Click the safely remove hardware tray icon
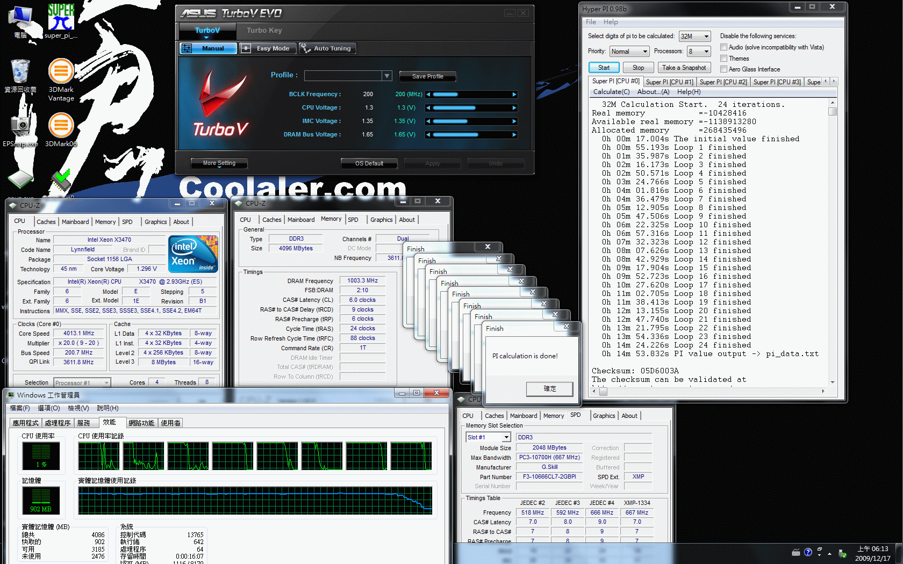Viewport: 903px width, 564px height. (842, 553)
